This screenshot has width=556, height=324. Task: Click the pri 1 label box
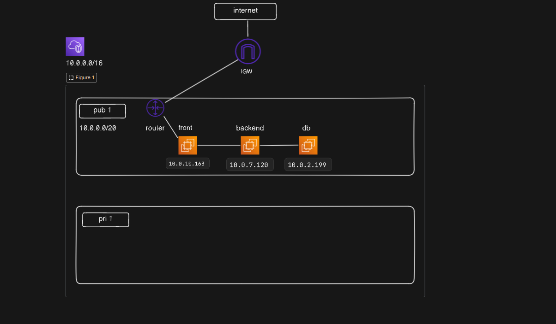click(x=106, y=219)
